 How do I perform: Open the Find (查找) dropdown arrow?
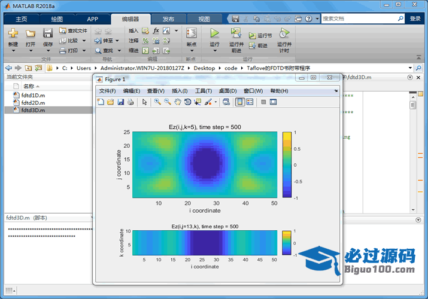coord(119,50)
